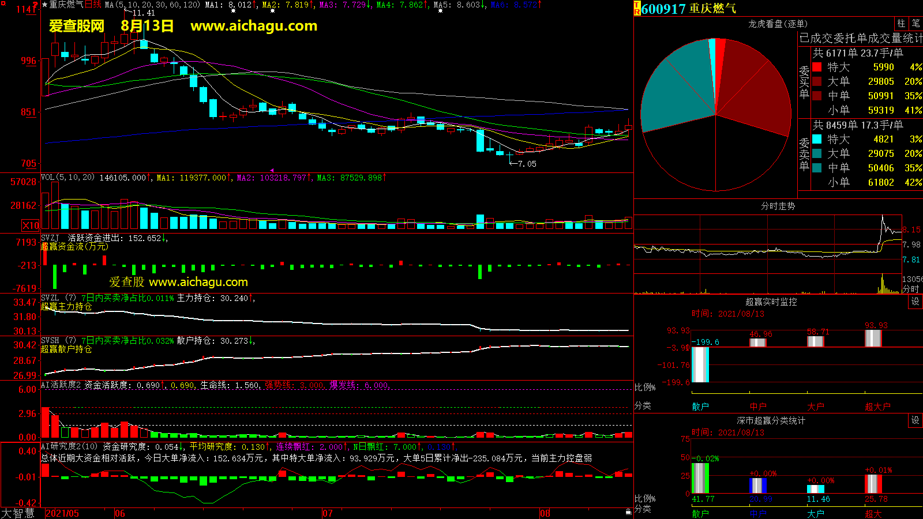The width and height of the screenshot is (923, 519).
Task: Click the 分时 label on intraday chart
Action: 910,288
